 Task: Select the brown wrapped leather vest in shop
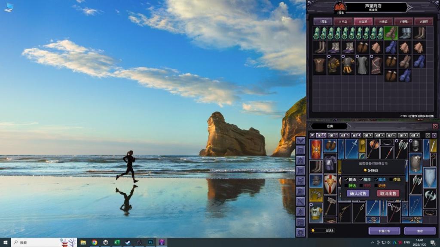coord(376,65)
